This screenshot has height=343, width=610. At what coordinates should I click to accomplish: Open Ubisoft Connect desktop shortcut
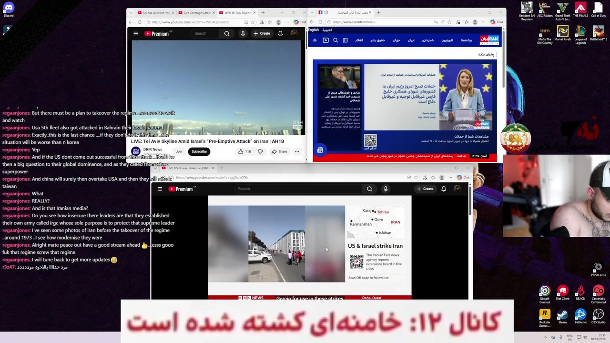(x=545, y=294)
